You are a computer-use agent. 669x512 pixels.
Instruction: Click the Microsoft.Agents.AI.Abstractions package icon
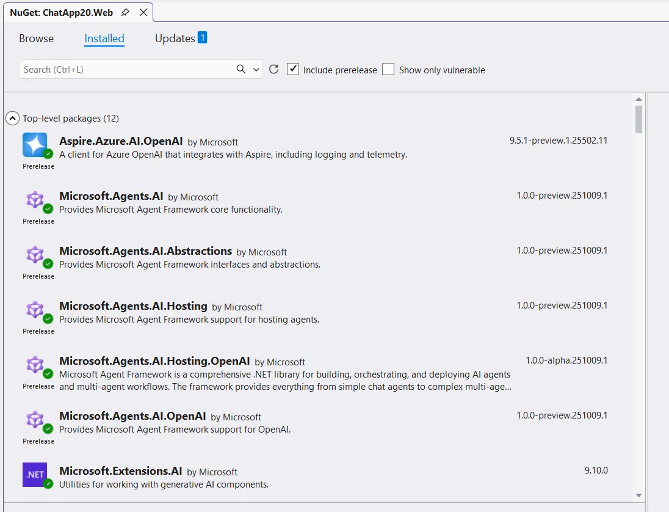[35, 255]
